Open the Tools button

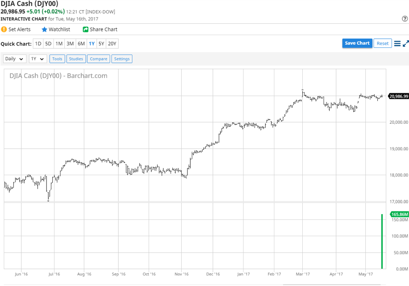tap(57, 59)
